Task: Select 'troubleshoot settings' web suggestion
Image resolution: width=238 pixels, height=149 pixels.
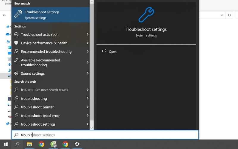Action: click(51, 124)
